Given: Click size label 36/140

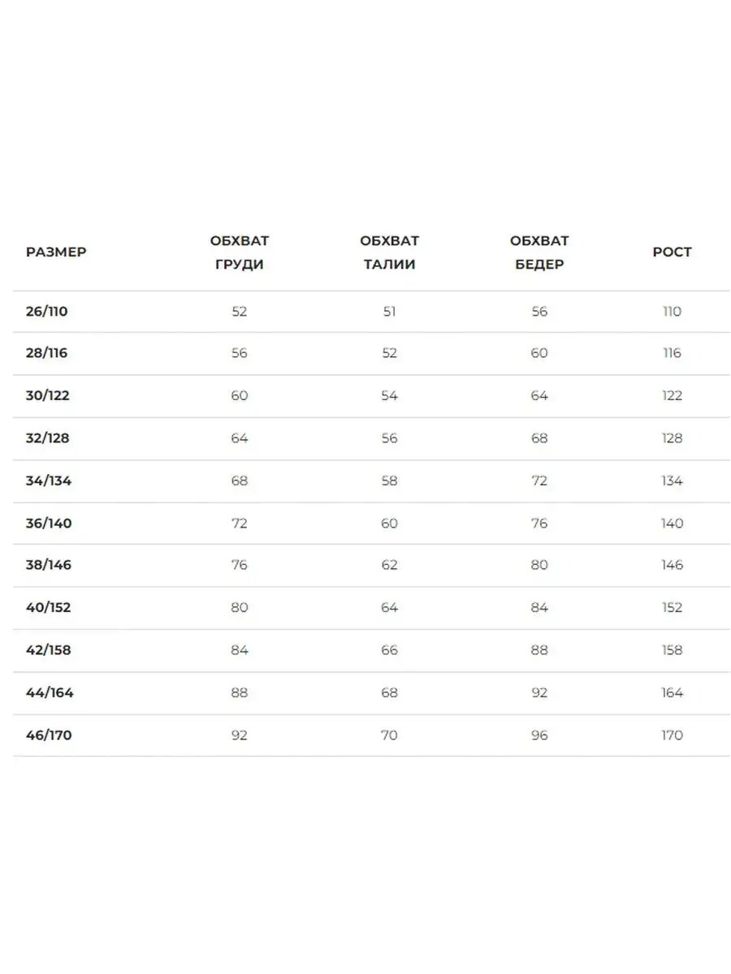Looking at the screenshot, I should [x=49, y=524].
